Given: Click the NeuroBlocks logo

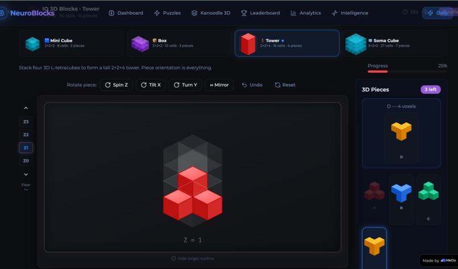Looking at the screenshot, I should point(32,13).
